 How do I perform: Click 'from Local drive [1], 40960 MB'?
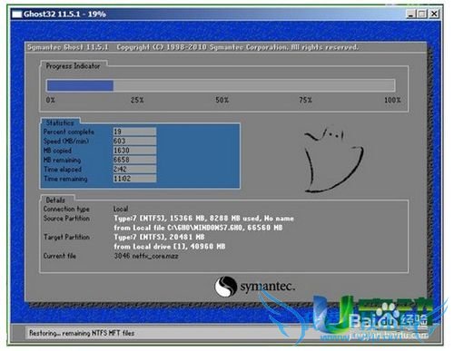(170, 247)
